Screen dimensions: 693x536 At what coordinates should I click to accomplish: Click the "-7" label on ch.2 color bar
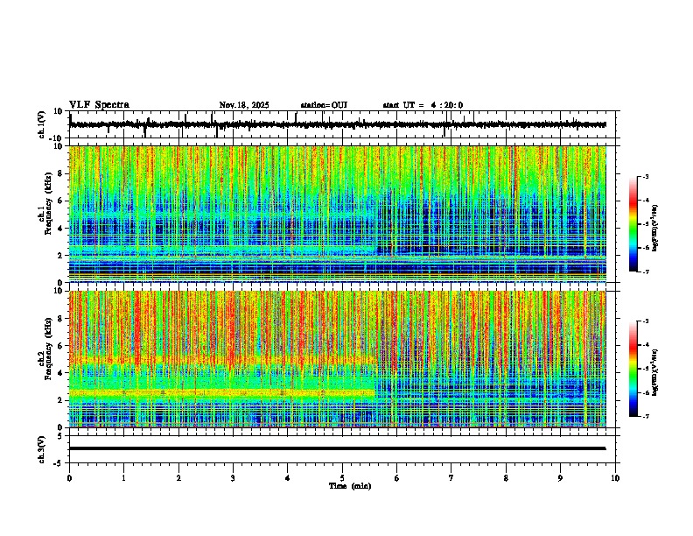645,417
